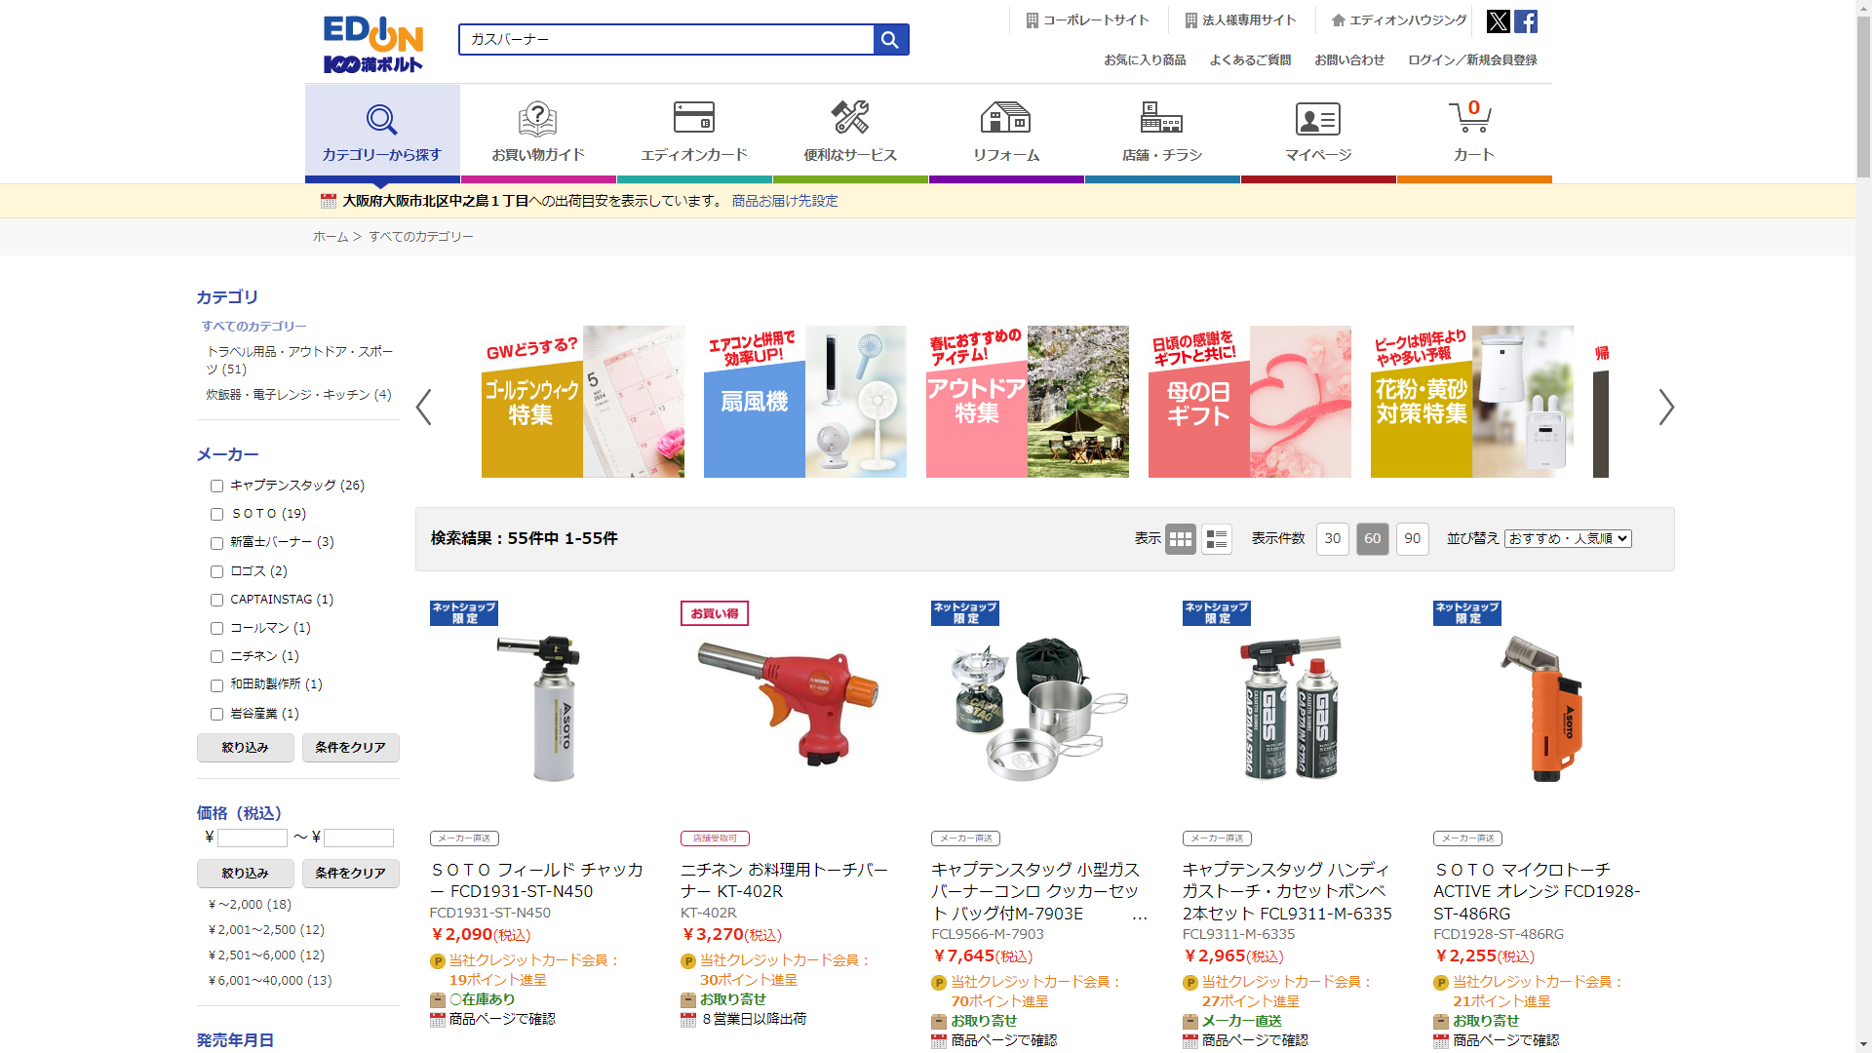1872x1053 pixels.
Task: Switch to grid view display icon
Action: [x=1180, y=539]
